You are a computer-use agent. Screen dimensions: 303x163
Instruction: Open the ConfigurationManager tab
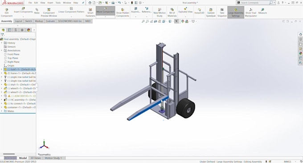click(16, 30)
